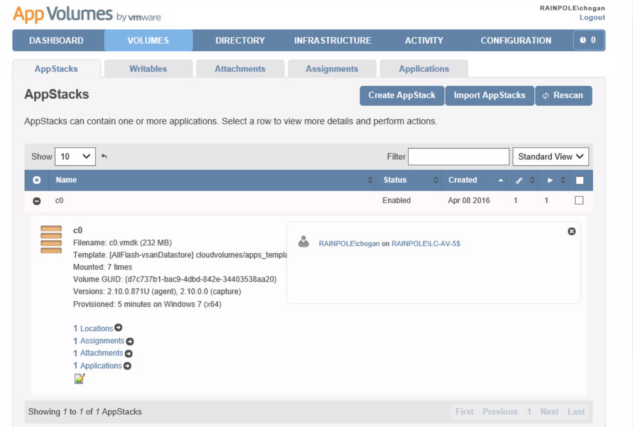The width and height of the screenshot is (633, 427).
Task: Click the Create AppStack button
Action: [401, 96]
